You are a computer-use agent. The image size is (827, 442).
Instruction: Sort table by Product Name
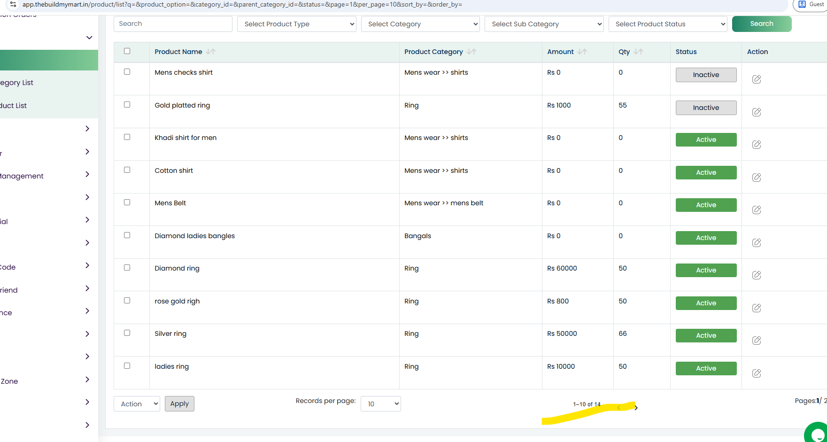[211, 52]
